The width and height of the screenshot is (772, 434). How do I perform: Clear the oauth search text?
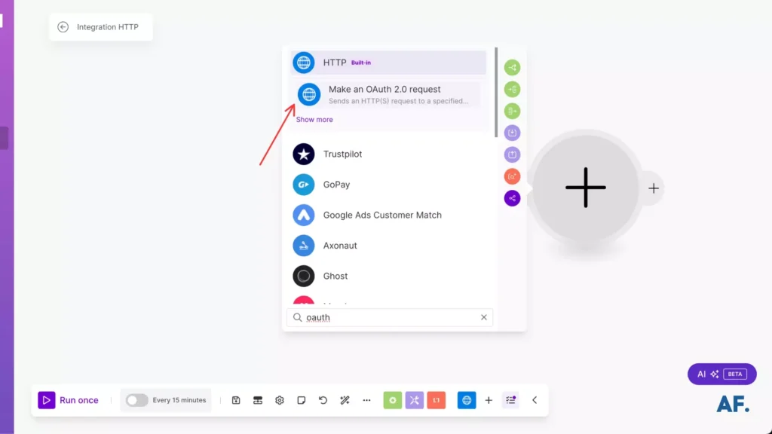[x=484, y=317]
